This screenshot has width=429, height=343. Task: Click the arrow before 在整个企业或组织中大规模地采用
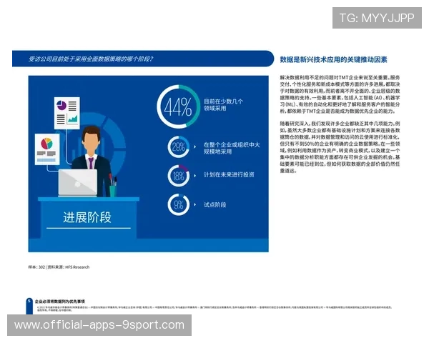pos(196,148)
